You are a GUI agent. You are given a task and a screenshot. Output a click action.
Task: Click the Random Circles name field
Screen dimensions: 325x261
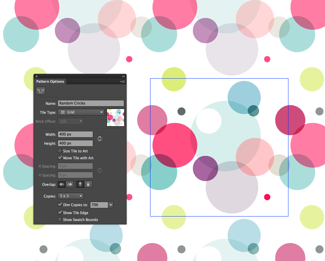point(91,103)
